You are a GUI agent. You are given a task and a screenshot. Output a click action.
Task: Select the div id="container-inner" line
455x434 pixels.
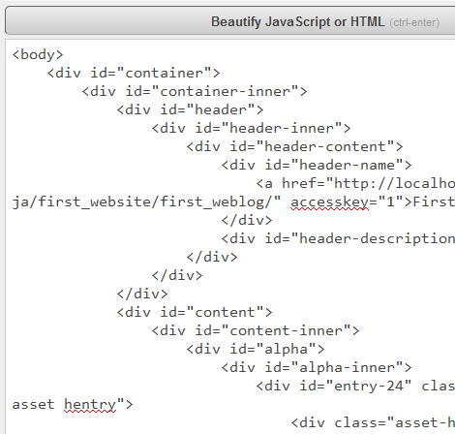pyautogui.click(x=195, y=91)
